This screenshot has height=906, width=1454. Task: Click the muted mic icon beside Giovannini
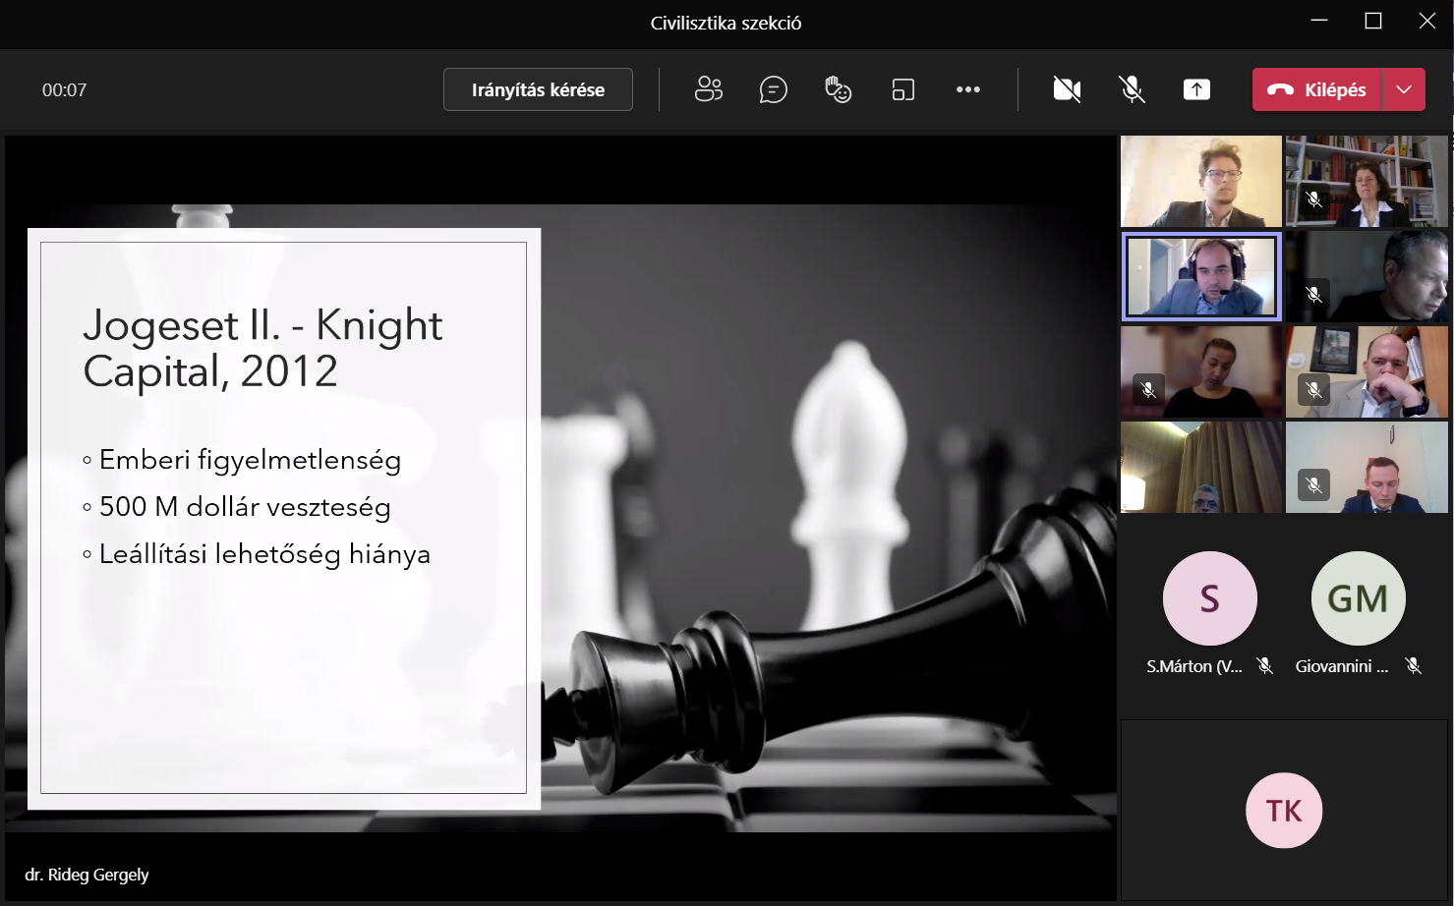(1413, 666)
